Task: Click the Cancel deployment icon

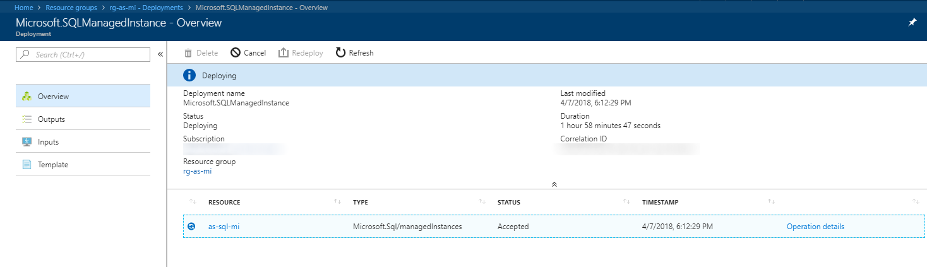Action: (235, 53)
